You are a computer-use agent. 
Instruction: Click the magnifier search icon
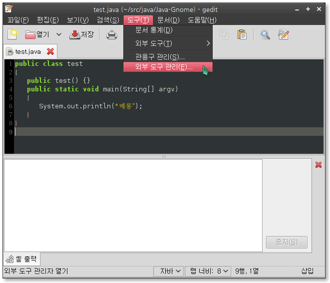(x=265, y=34)
